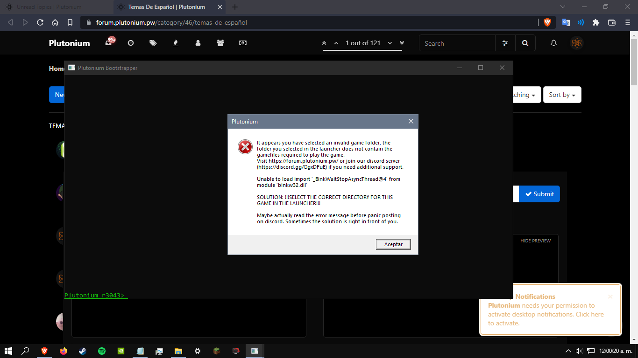Open a new browser tab
This screenshot has width=638, height=358.
click(235, 7)
